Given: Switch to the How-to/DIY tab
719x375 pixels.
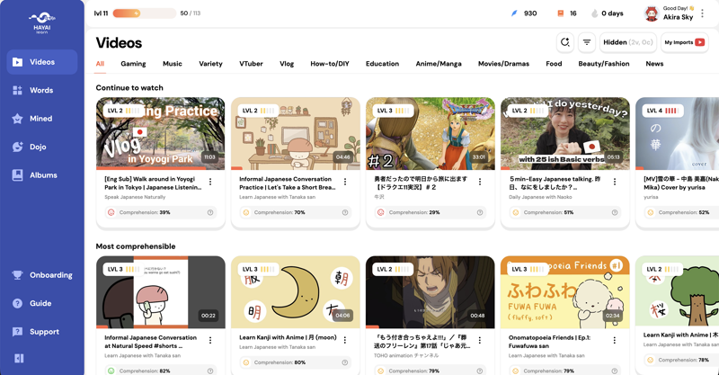Looking at the screenshot, I should (330, 64).
